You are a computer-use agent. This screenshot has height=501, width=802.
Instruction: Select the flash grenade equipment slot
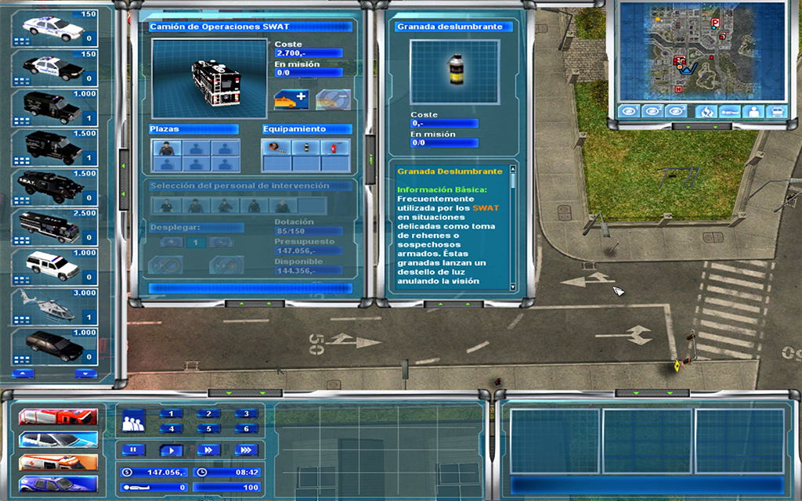click(x=306, y=147)
